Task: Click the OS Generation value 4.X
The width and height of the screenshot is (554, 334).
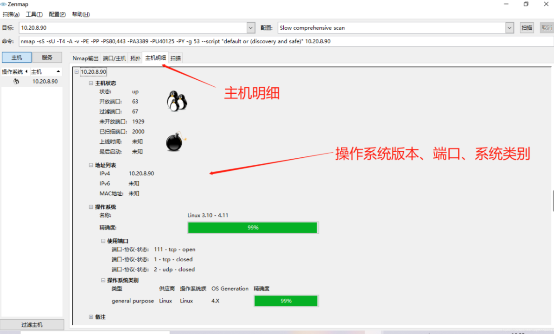Action: tap(215, 301)
